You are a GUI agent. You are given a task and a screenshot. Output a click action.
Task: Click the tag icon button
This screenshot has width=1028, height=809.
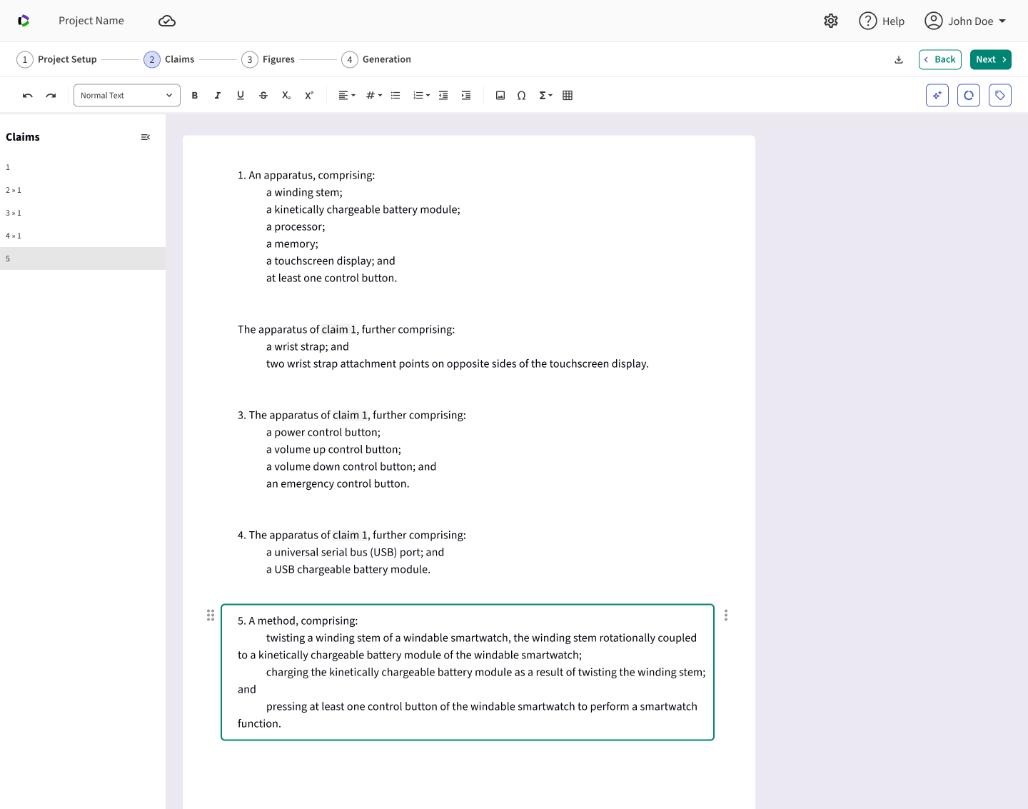(x=1000, y=96)
